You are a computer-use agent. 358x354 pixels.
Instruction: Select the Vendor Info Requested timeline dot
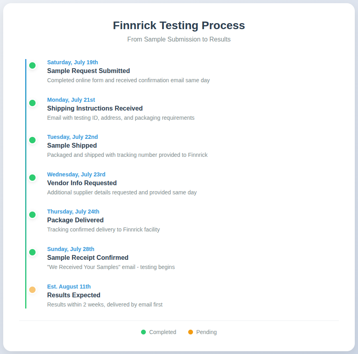coord(32,178)
